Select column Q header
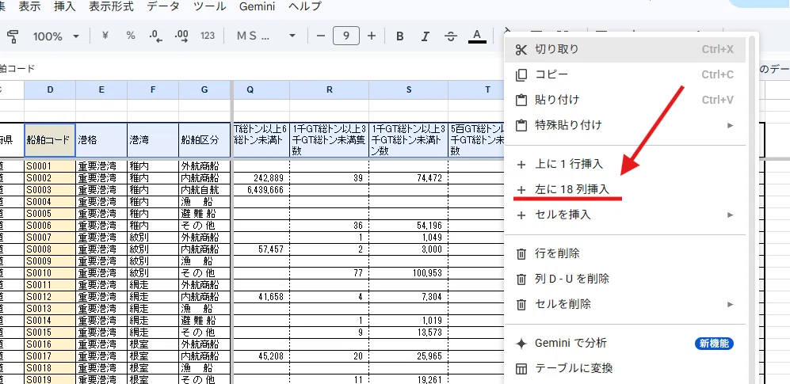This screenshot has width=790, height=384. coord(261,89)
